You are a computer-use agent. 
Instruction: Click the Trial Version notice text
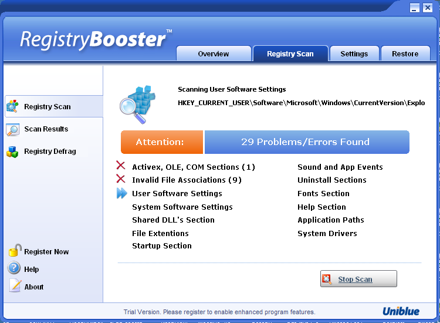pyautogui.click(x=219, y=312)
